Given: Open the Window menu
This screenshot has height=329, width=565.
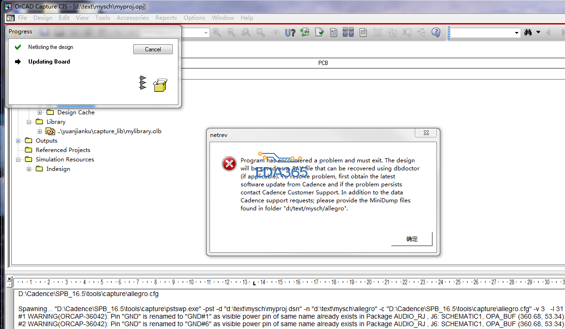Looking at the screenshot, I should tap(223, 18).
